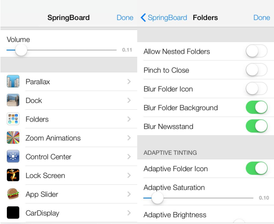
Task: Toggle off Adaptive Folder Icon
Action: (256, 168)
